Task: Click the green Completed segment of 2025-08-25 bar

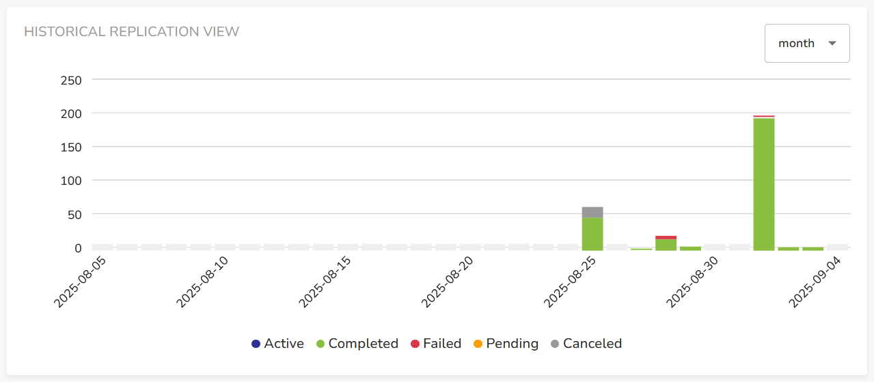Action: tap(592, 233)
